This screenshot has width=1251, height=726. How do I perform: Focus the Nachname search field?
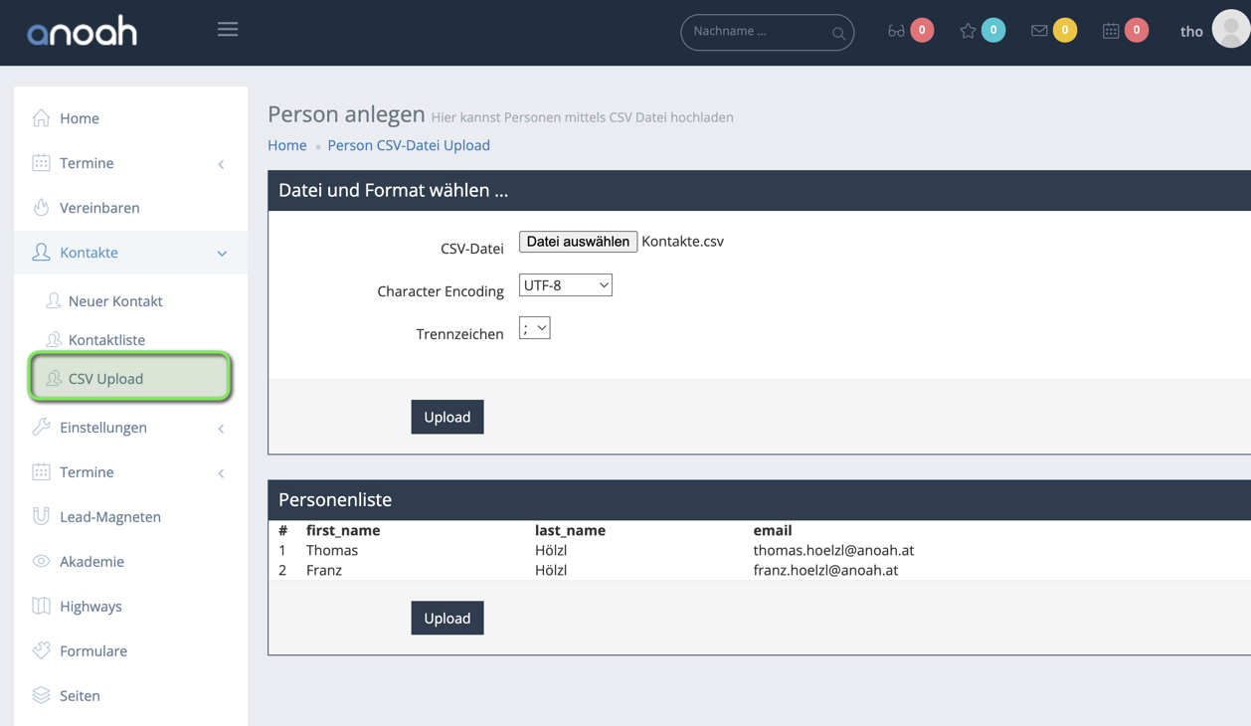point(758,32)
